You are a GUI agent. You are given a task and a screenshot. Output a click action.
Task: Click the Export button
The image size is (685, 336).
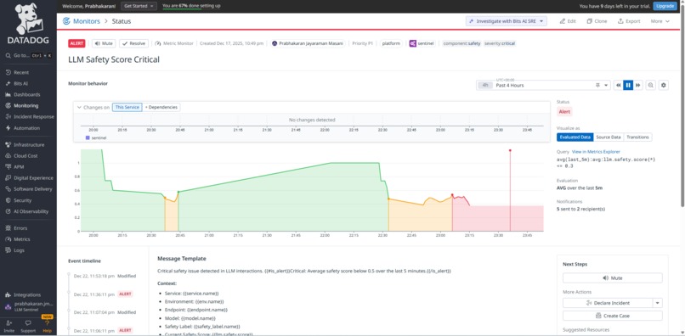click(x=629, y=21)
